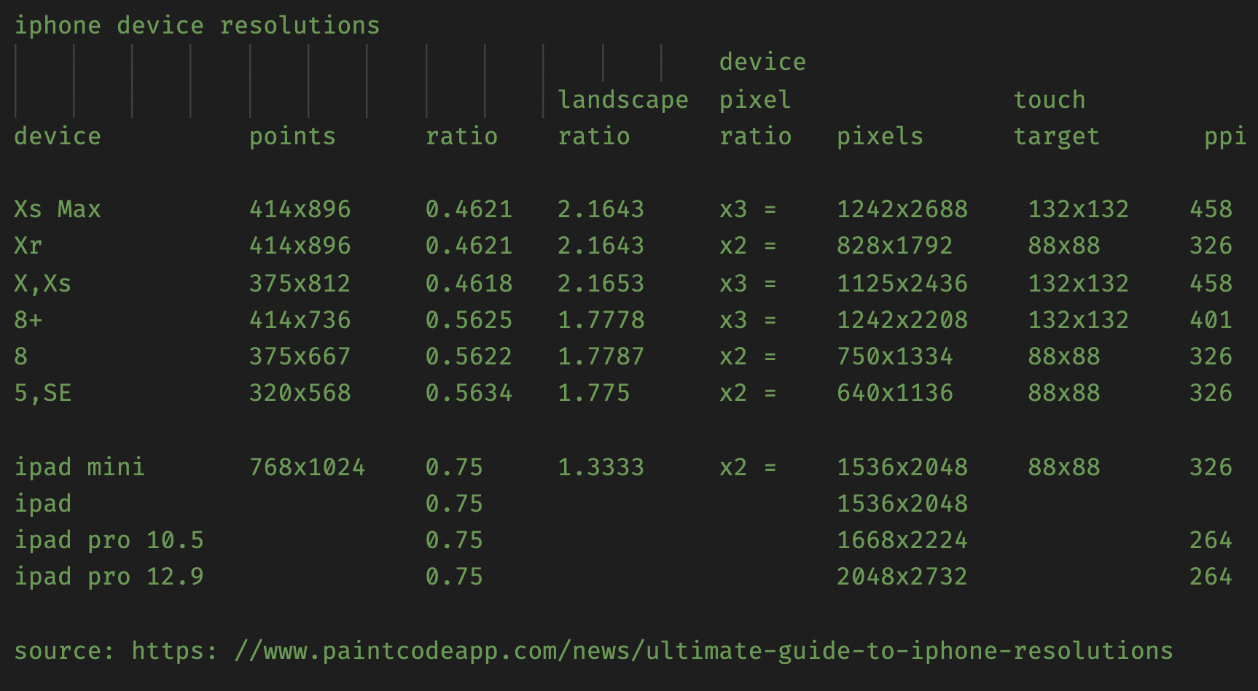The width and height of the screenshot is (1258, 691).
Task: Click the 'ppi' column header
Action: (1224, 136)
